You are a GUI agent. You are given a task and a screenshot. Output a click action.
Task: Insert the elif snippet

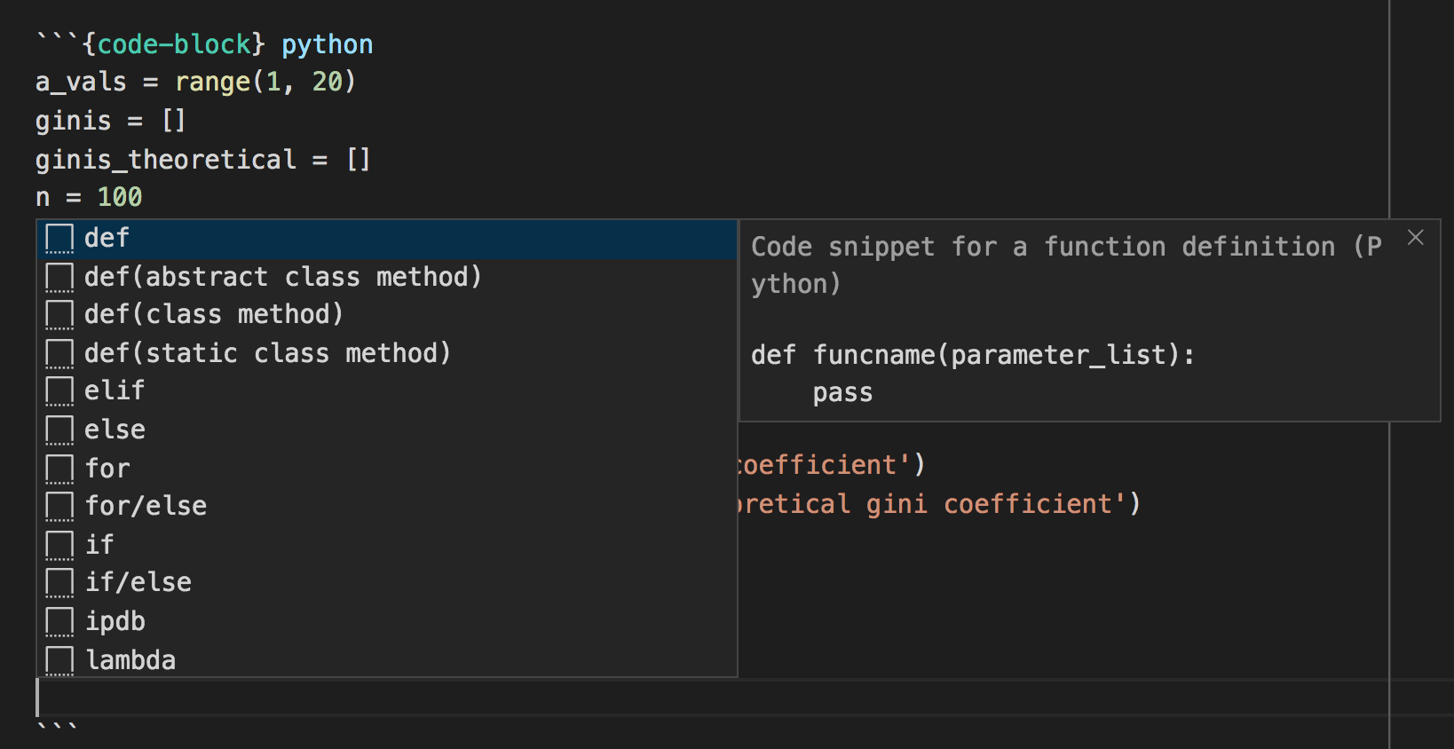pos(115,391)
